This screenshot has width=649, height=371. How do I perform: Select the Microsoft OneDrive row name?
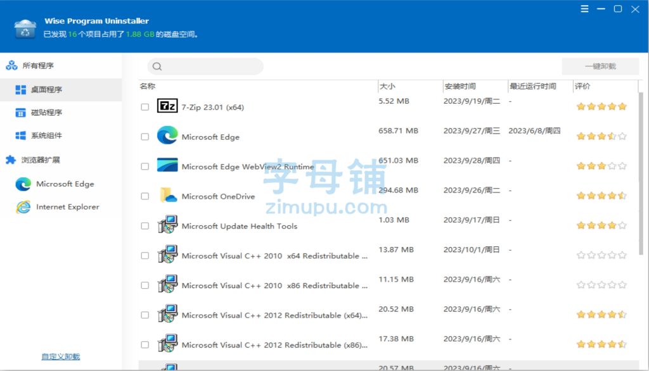point(218,196)
